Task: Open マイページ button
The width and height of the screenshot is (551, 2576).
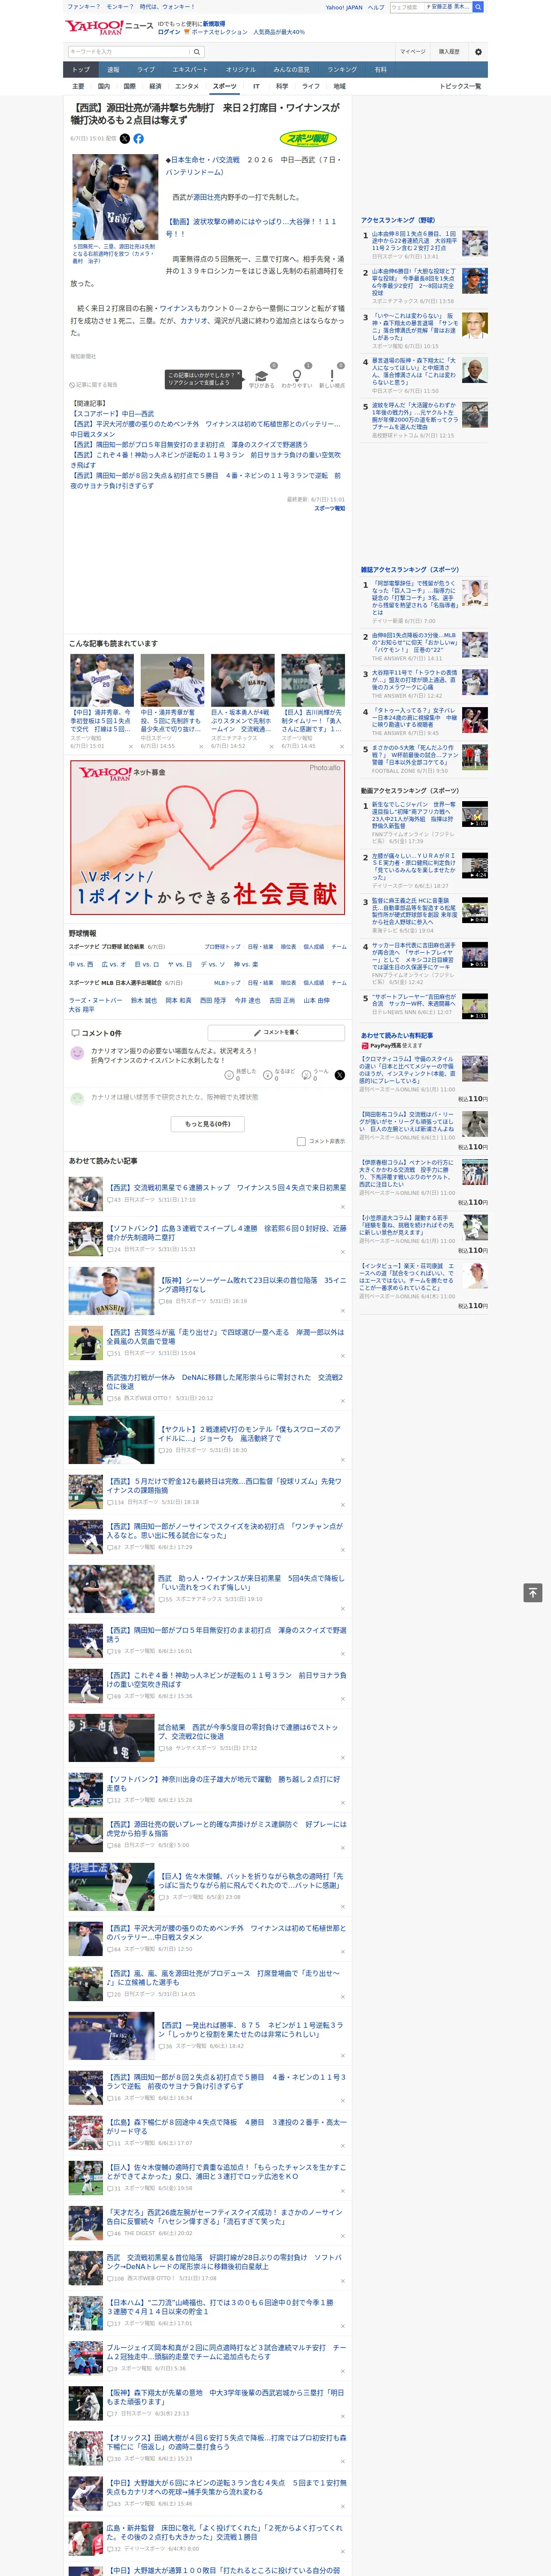Action: click(x=413, y=52)
